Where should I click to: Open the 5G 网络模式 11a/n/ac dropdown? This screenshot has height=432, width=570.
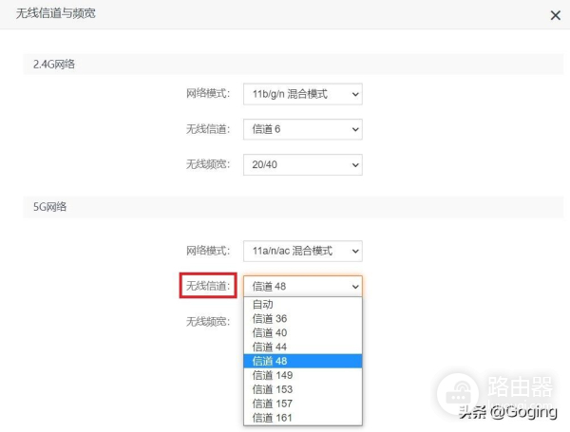tap(303, 251)
